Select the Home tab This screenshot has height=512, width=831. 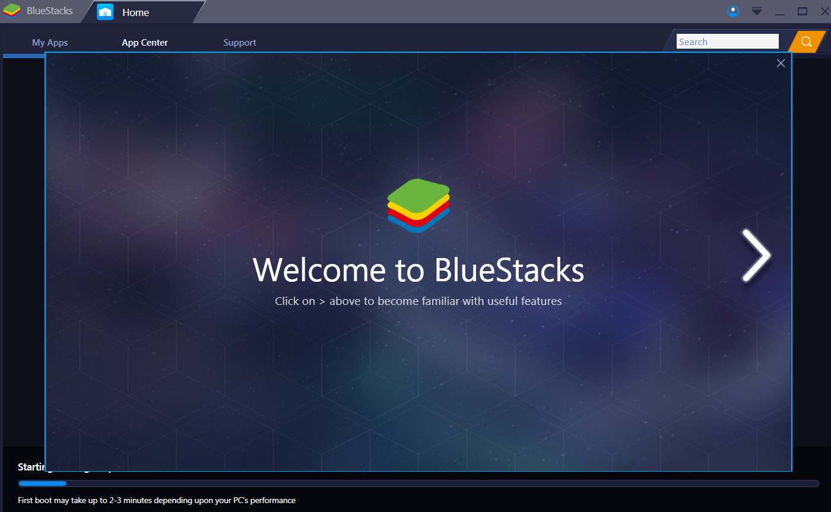[x=142, y=12]
